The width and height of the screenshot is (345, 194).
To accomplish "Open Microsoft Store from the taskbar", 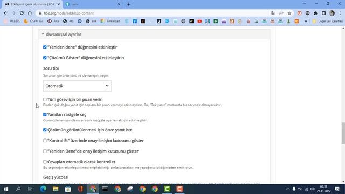I will click(x=68, y=189).
